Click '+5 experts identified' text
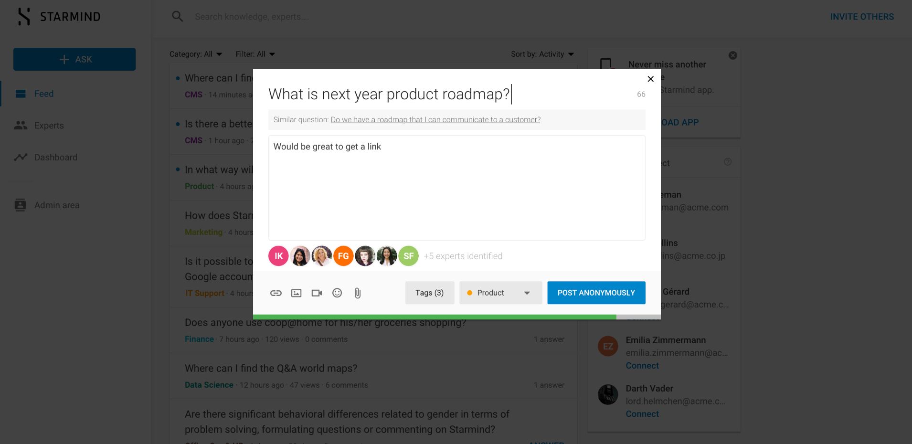Viewport: 912px width, 444px height. pyautogui.click(x=463, y=256)
